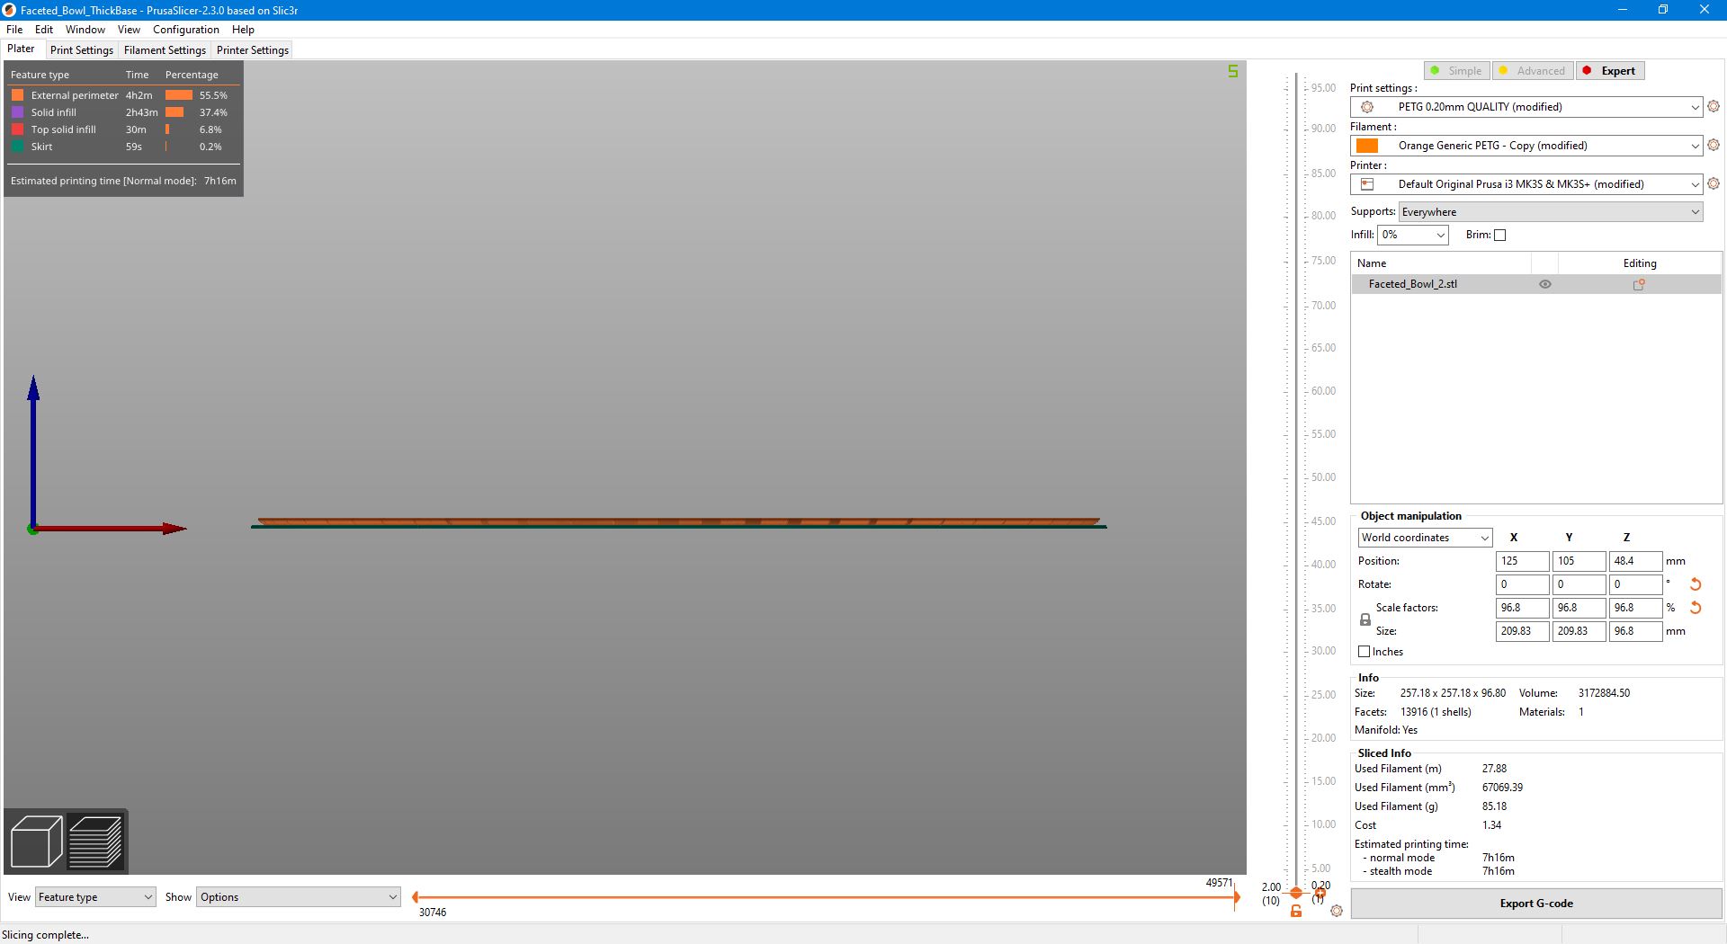
Task: Open Filament preset dropdown
Action: [1526, 146]
